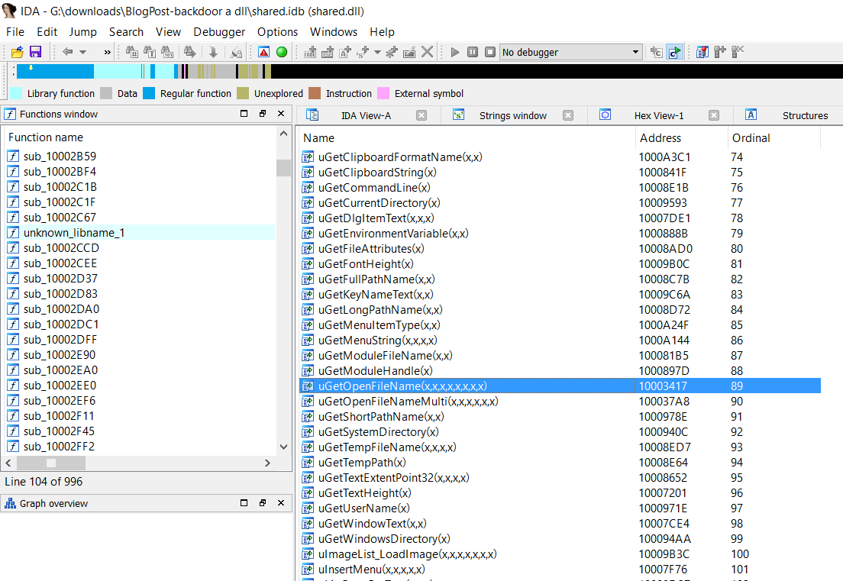Close the Hex View-1 tab
Image resolution: width=843 pixels, height=581 pixels.
click(714, 115)
